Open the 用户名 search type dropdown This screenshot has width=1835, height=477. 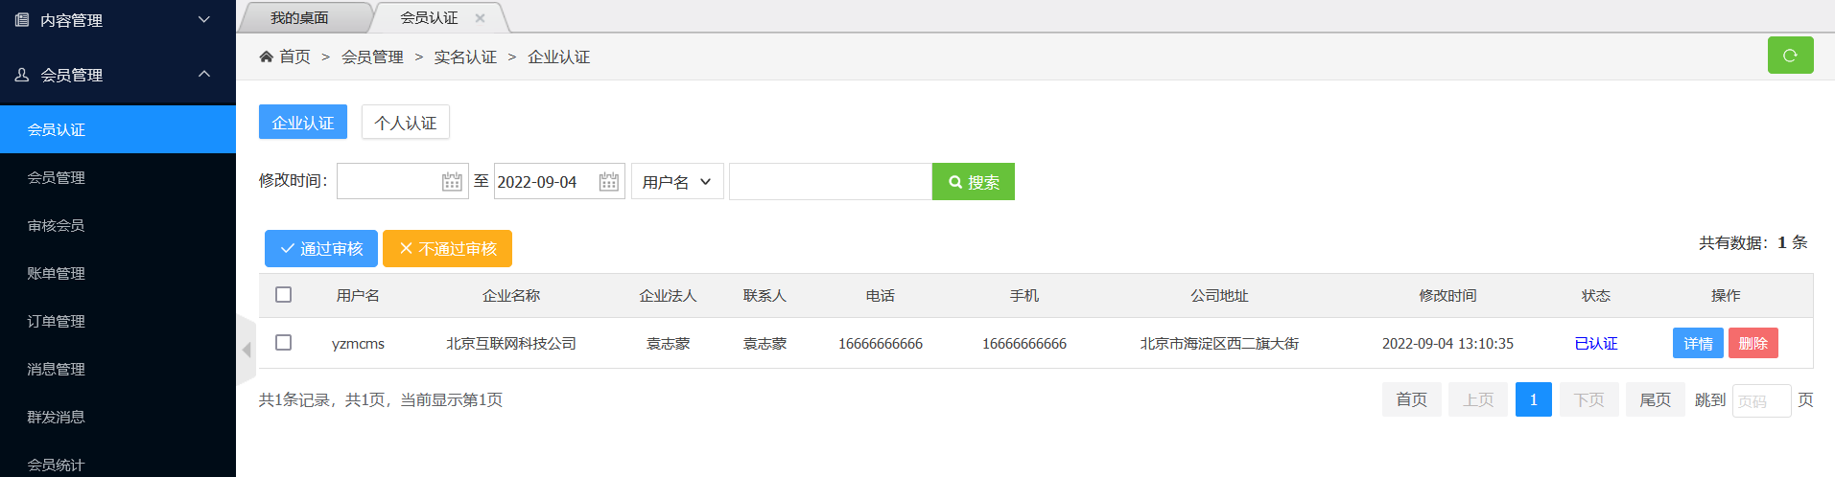coord(676,182)
